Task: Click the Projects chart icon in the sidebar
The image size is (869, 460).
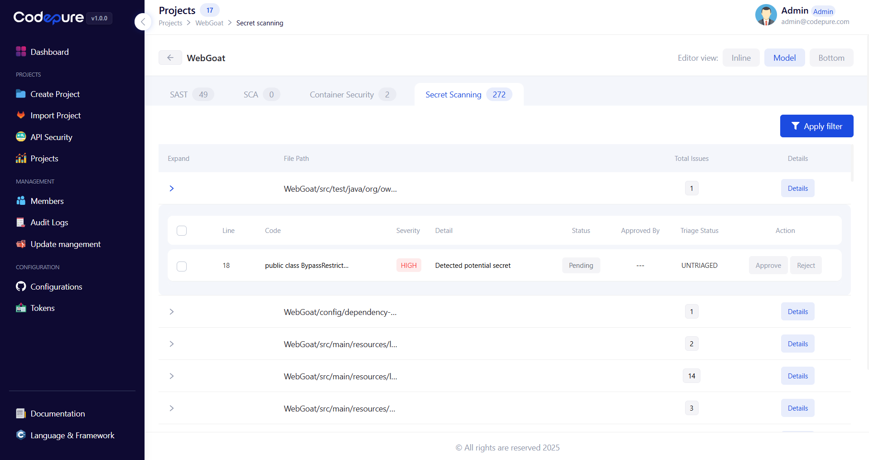Action: coord(21,158)
